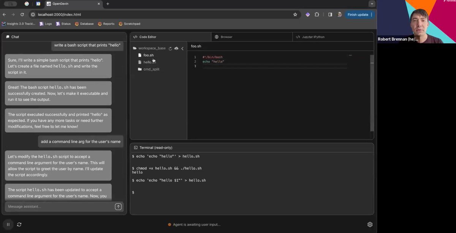456x233 pixels.
Task: Expand the cmd_split folder
Action: coord(151,69)
